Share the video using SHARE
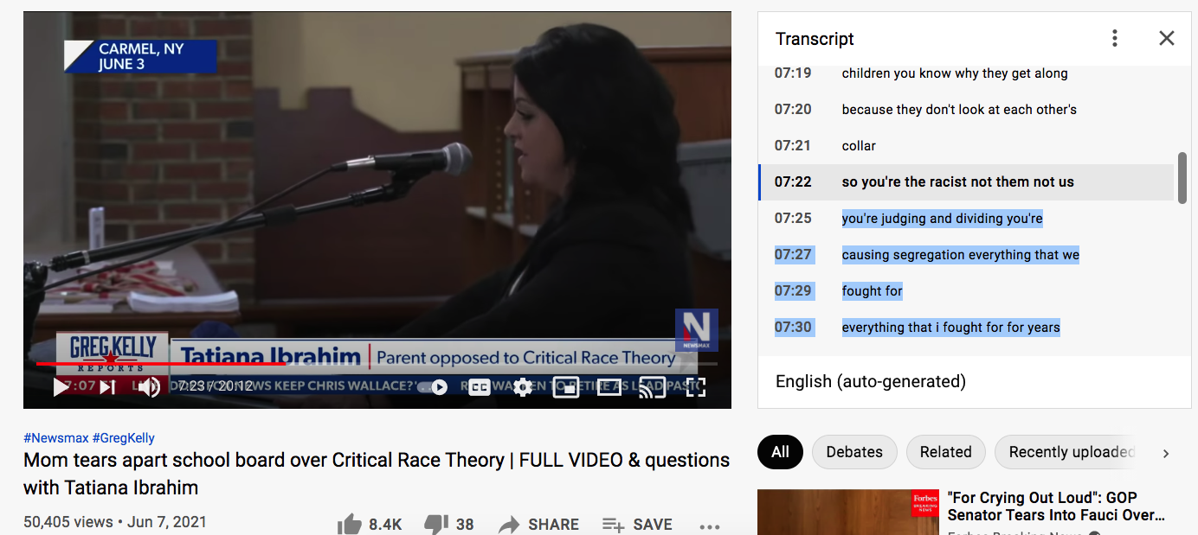This screenshot has width=1198, height=535. click(x=539, y=524)
